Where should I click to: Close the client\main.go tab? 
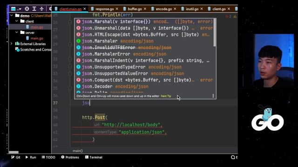[x=85, y=9]
